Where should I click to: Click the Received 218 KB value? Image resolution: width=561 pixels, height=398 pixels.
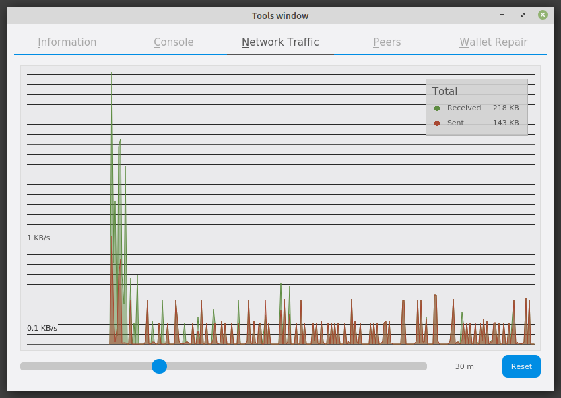(505, 108)
